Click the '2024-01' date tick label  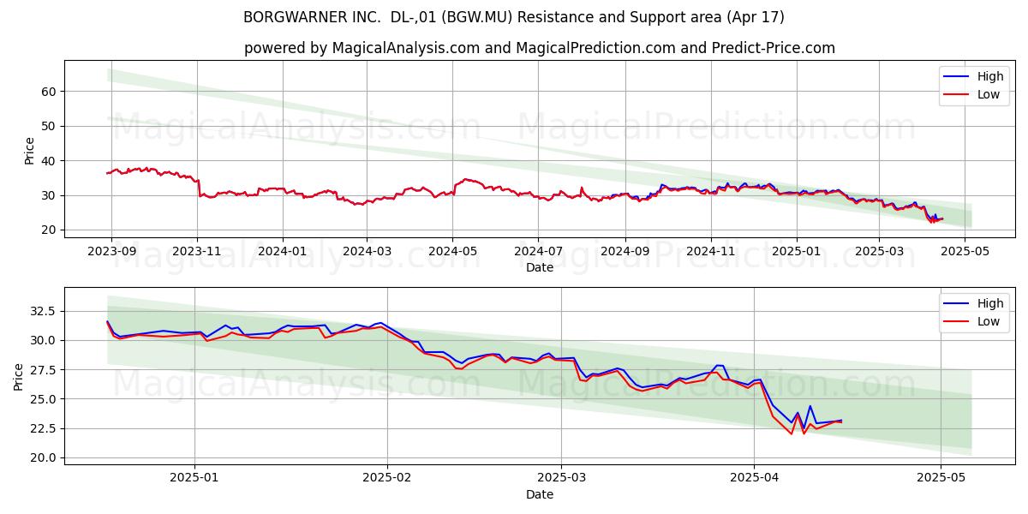[283, 251]
